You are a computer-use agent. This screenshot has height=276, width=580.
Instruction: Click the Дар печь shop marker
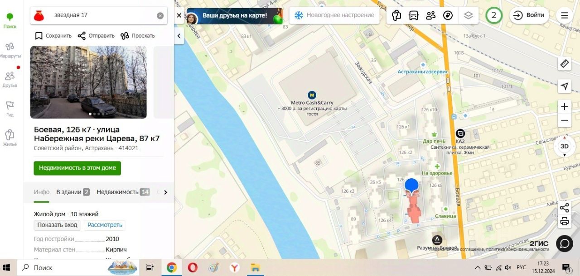point(434,134)
